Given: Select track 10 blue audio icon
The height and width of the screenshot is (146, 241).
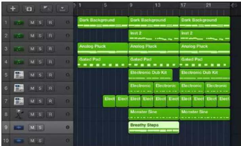Looking at the screenshot, I should (19, 141).
